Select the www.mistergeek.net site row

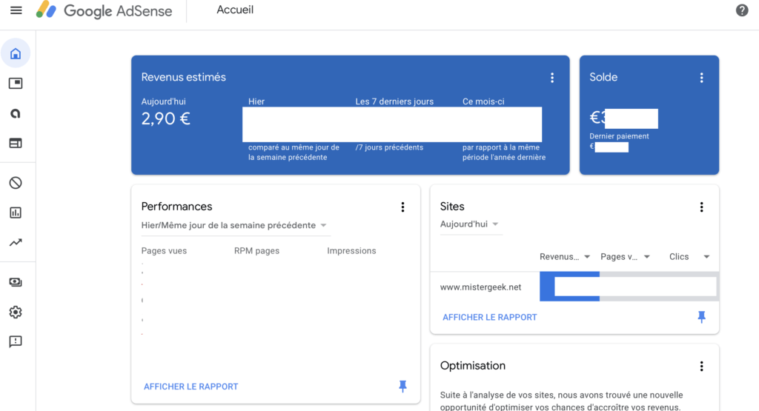(x=574, y=287)
